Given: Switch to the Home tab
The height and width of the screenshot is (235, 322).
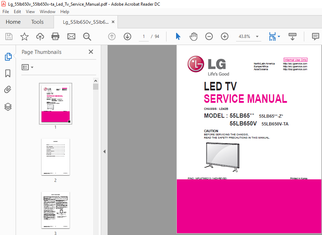Looking at the screenshot, I should (13, 22).
